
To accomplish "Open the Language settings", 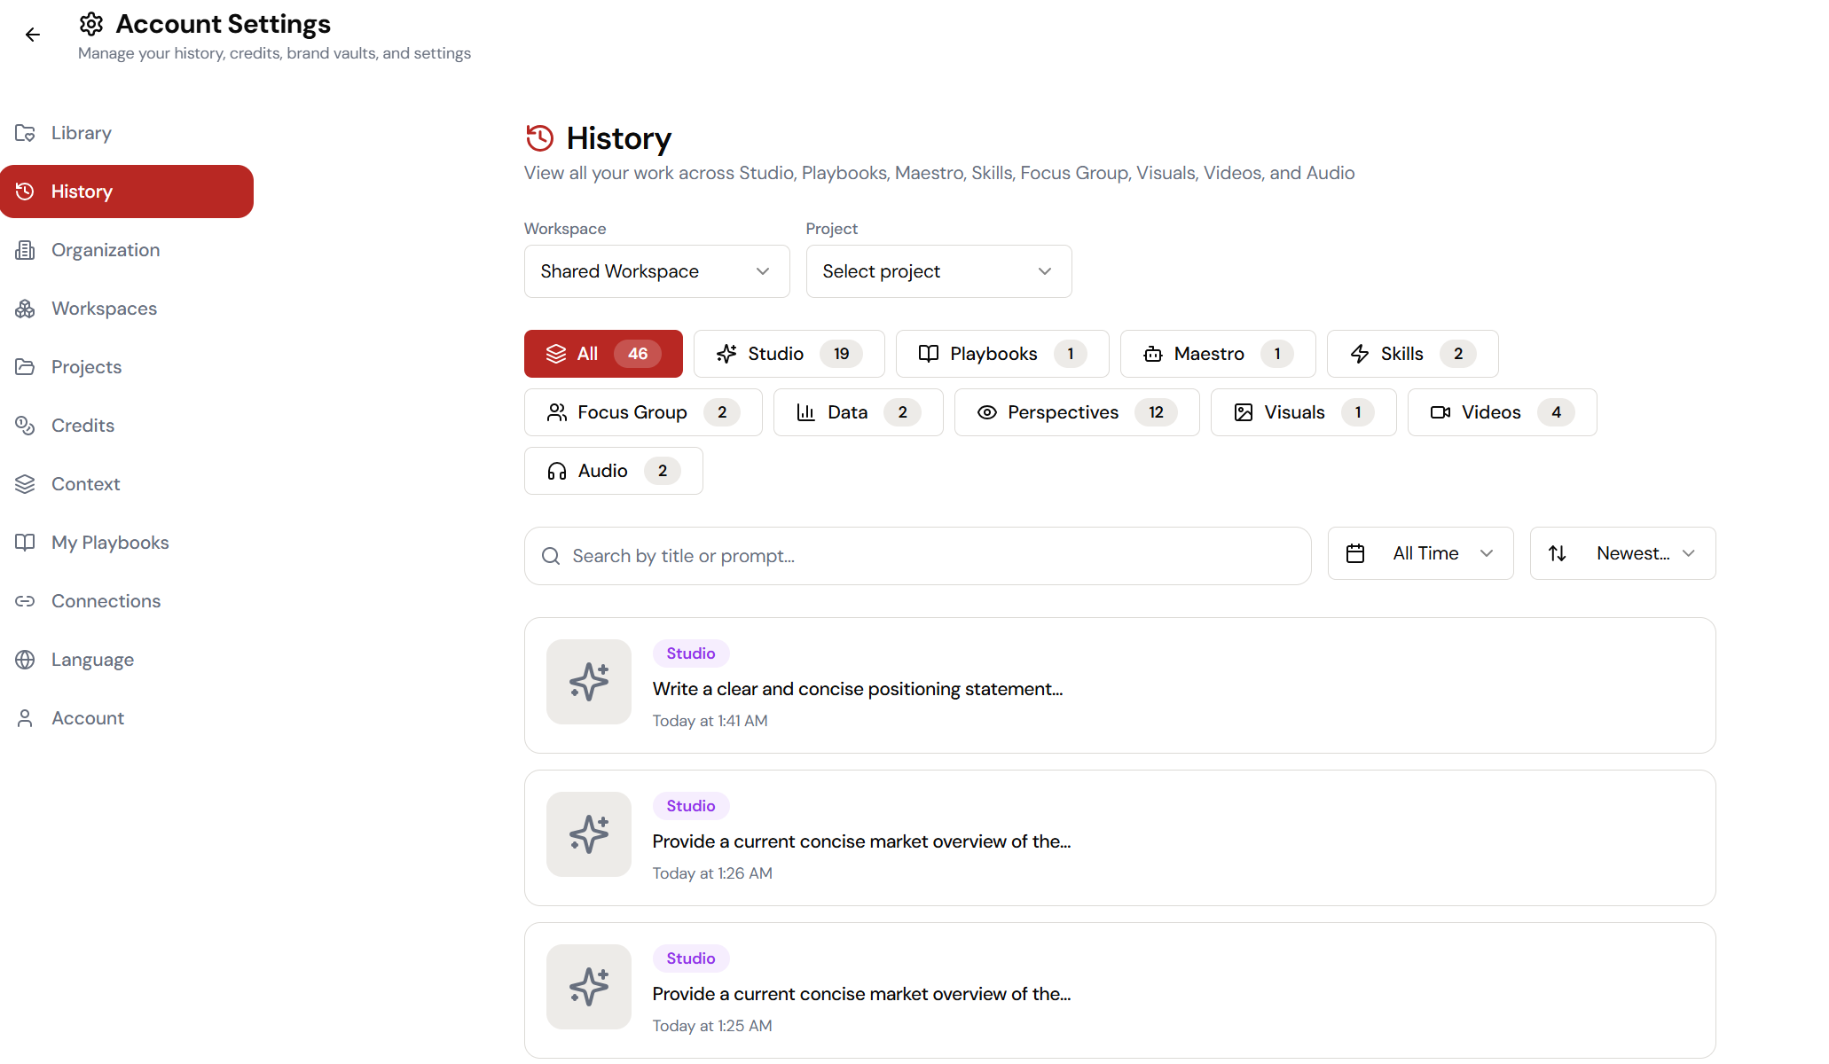I will (92, 659).
